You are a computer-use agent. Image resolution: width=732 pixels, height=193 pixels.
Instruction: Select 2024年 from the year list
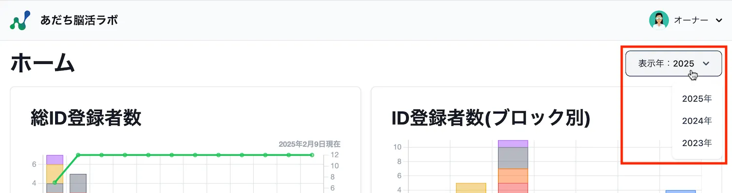point(697,121)
